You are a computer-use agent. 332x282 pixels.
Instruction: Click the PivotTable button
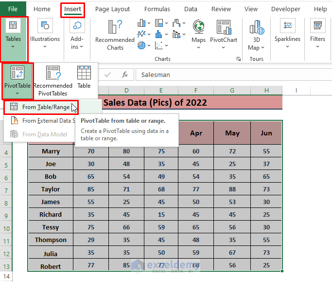17,81
